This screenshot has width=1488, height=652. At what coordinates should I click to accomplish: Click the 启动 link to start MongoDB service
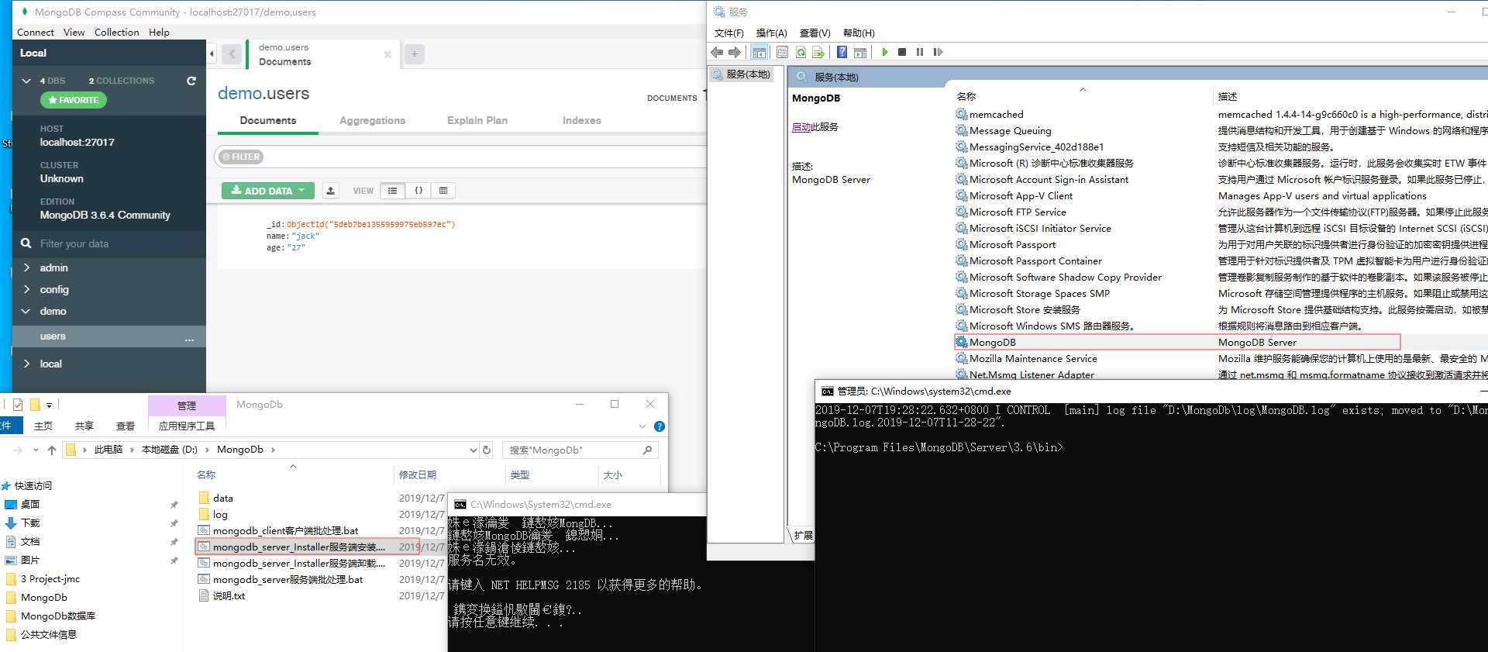[801, 127]
